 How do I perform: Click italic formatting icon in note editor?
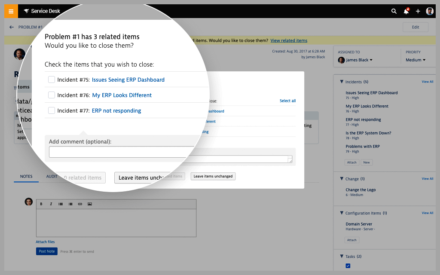click(51, 204)
